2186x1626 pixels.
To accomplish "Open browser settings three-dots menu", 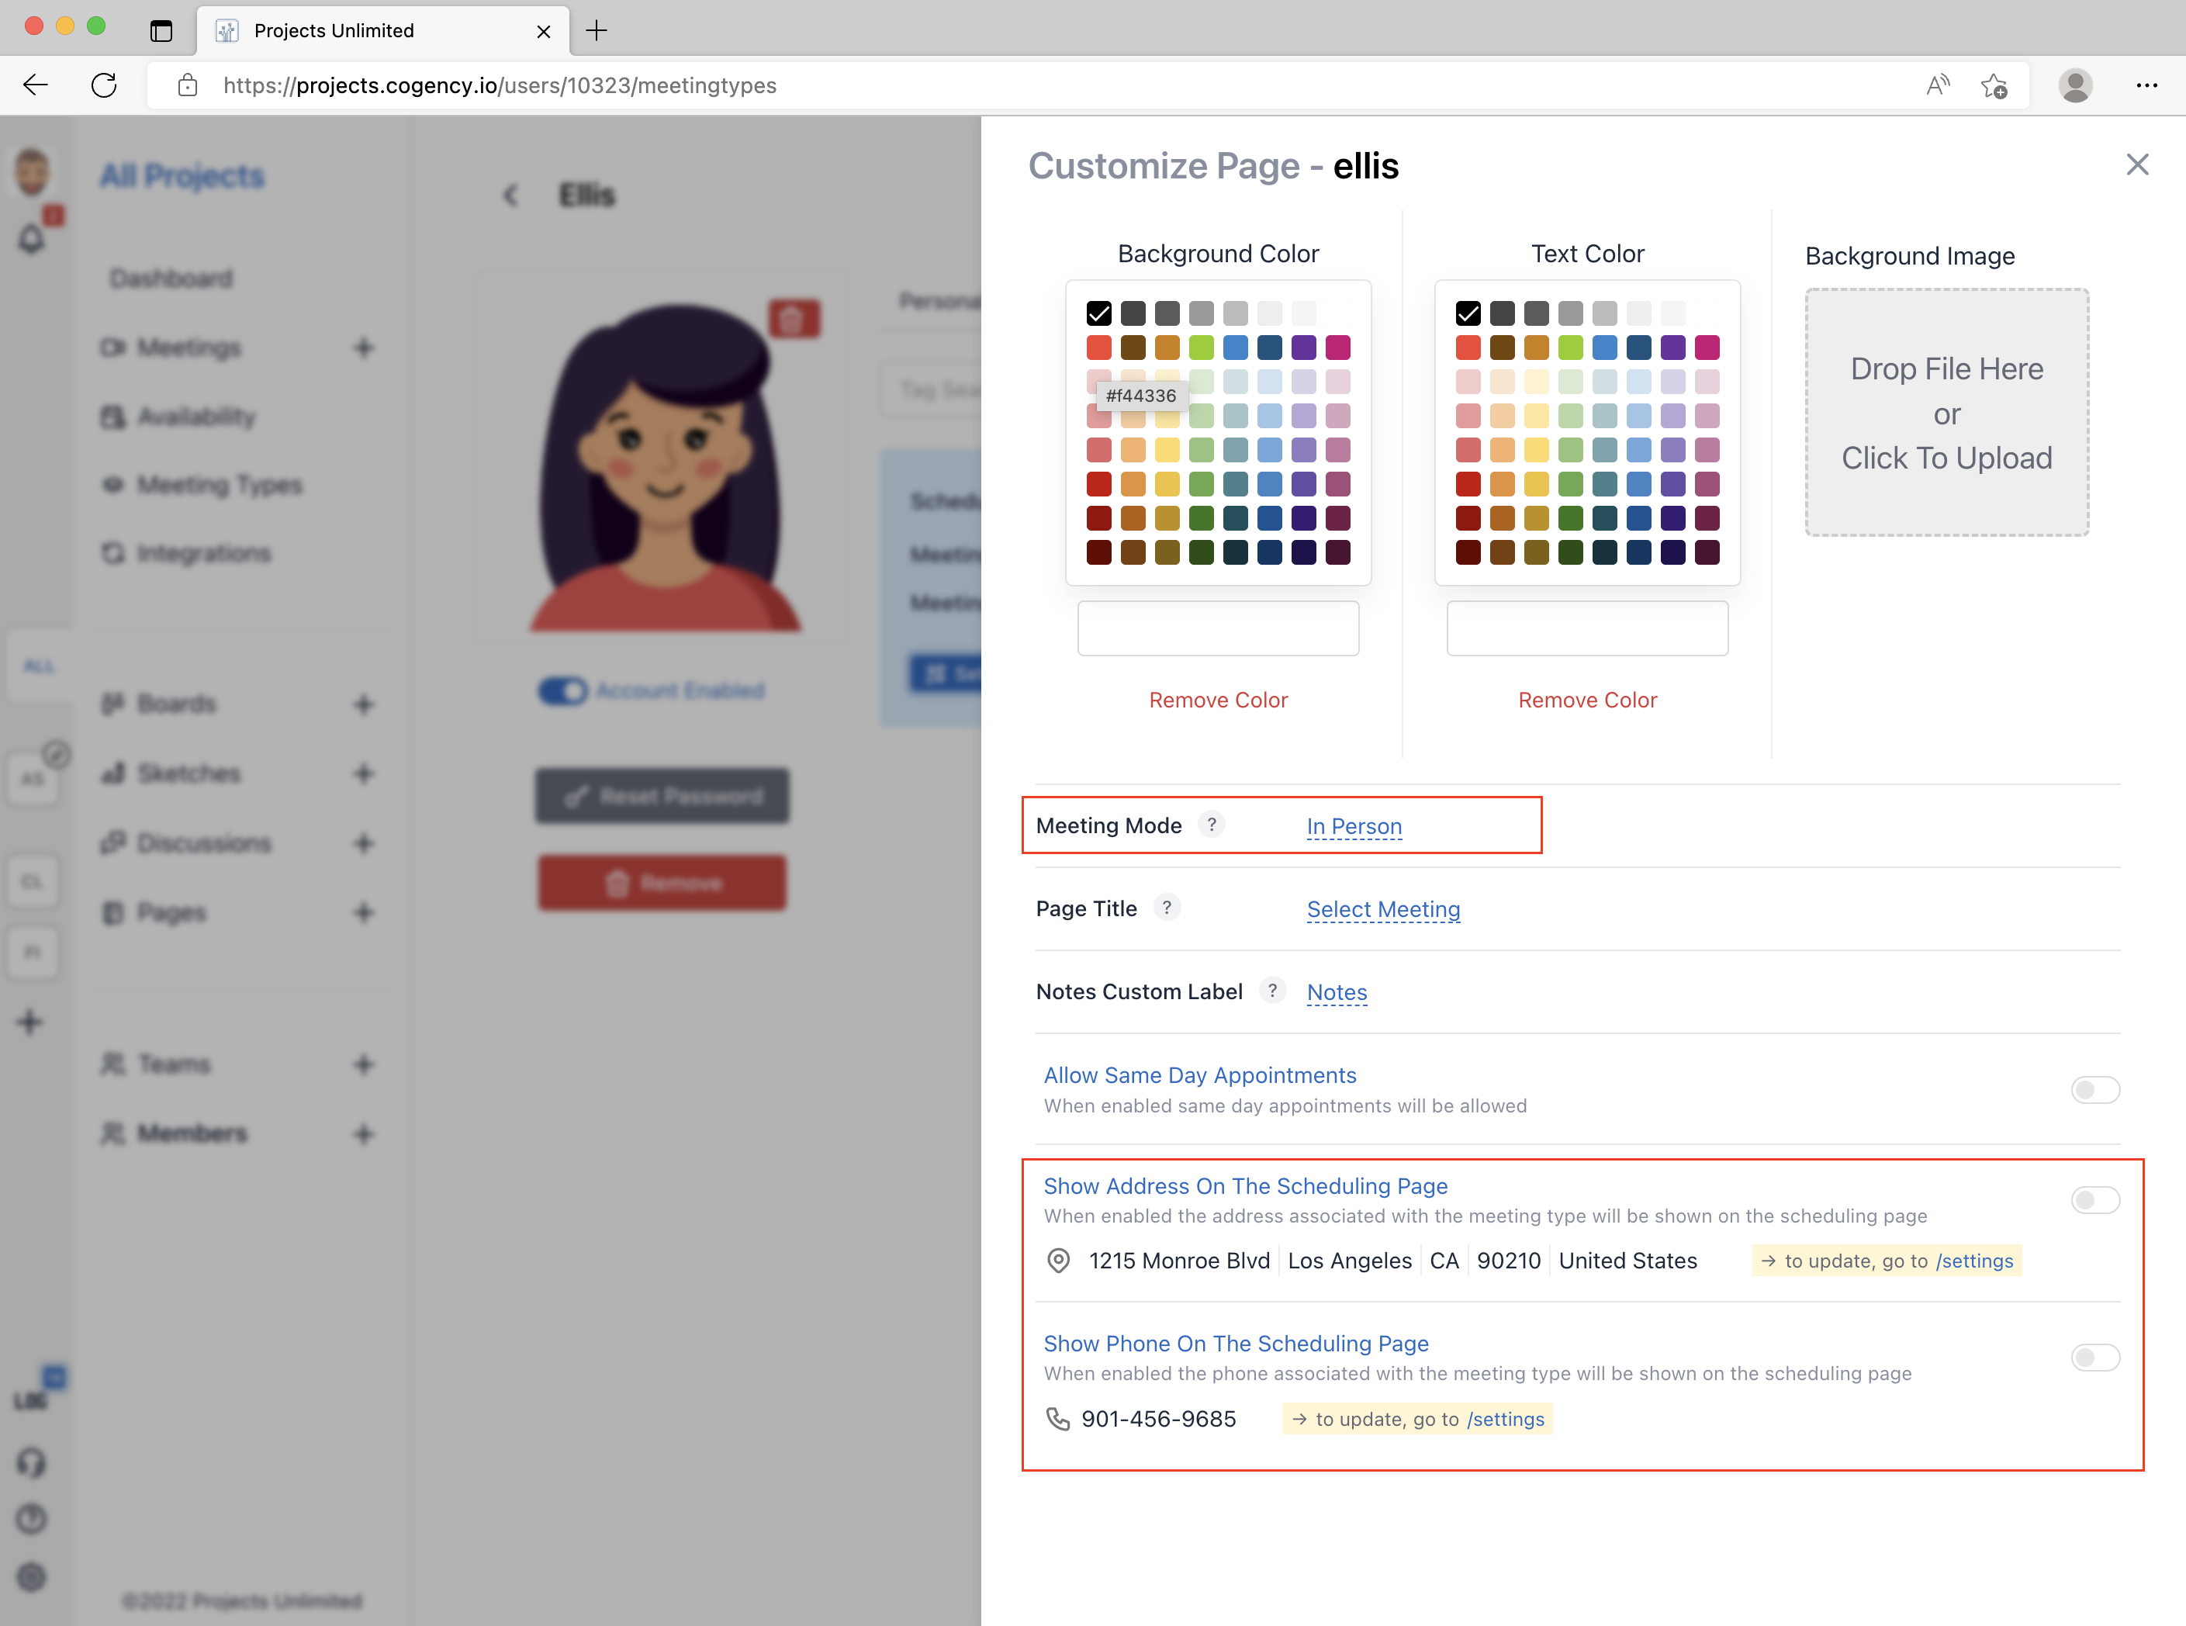I will click(2146, 85).
